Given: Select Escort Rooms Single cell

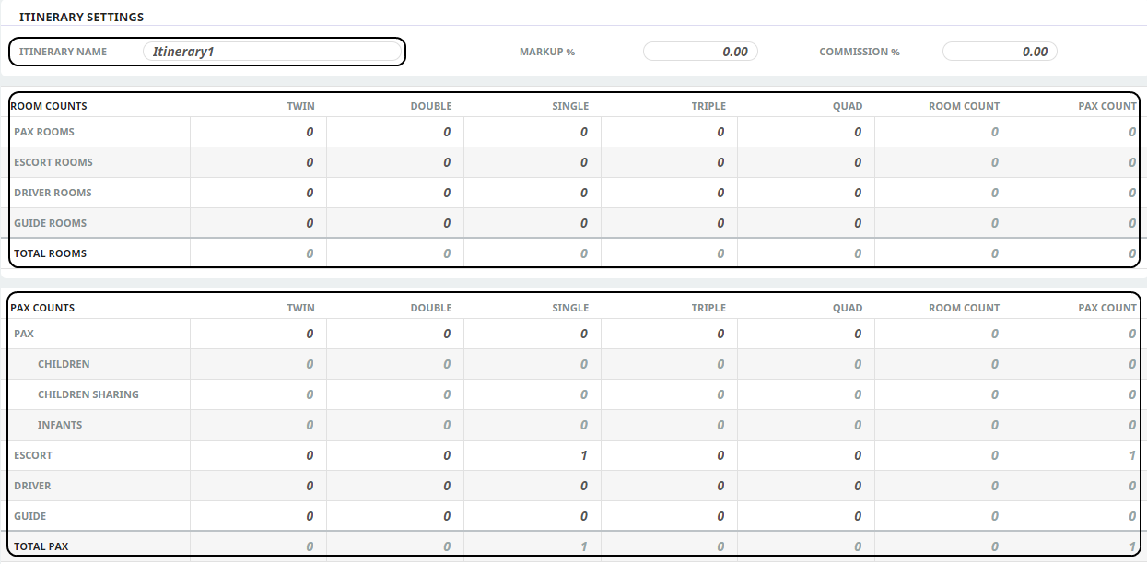Looking at the screenshot, I should coord(533,162).
